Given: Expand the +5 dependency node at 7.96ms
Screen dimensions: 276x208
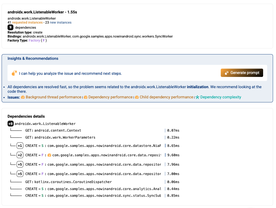Looking at the screenshot, I should pos(20,165).
